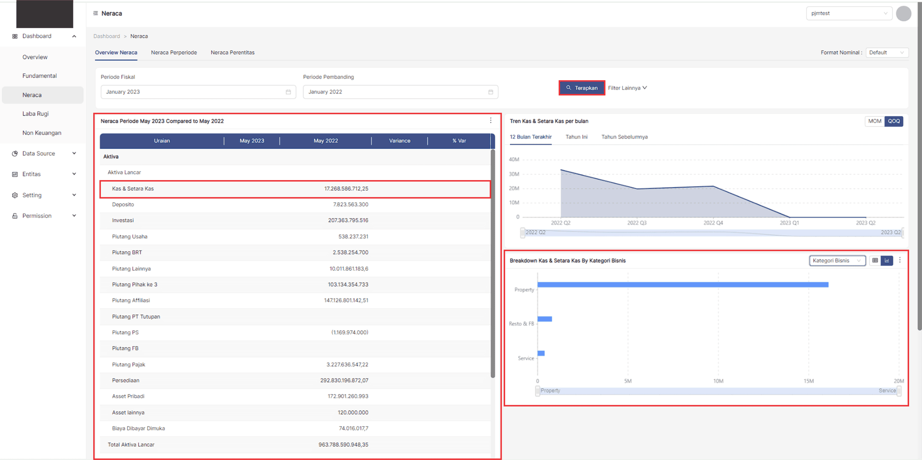Screen dimensions: 922x460
Task: Switch breakdown to table view icon
Action: click(x=875, y=261)
